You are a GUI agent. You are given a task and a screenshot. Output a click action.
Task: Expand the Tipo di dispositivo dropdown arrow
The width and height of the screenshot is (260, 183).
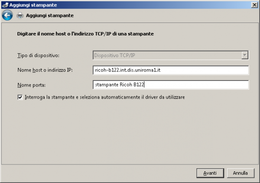(245, 55)
